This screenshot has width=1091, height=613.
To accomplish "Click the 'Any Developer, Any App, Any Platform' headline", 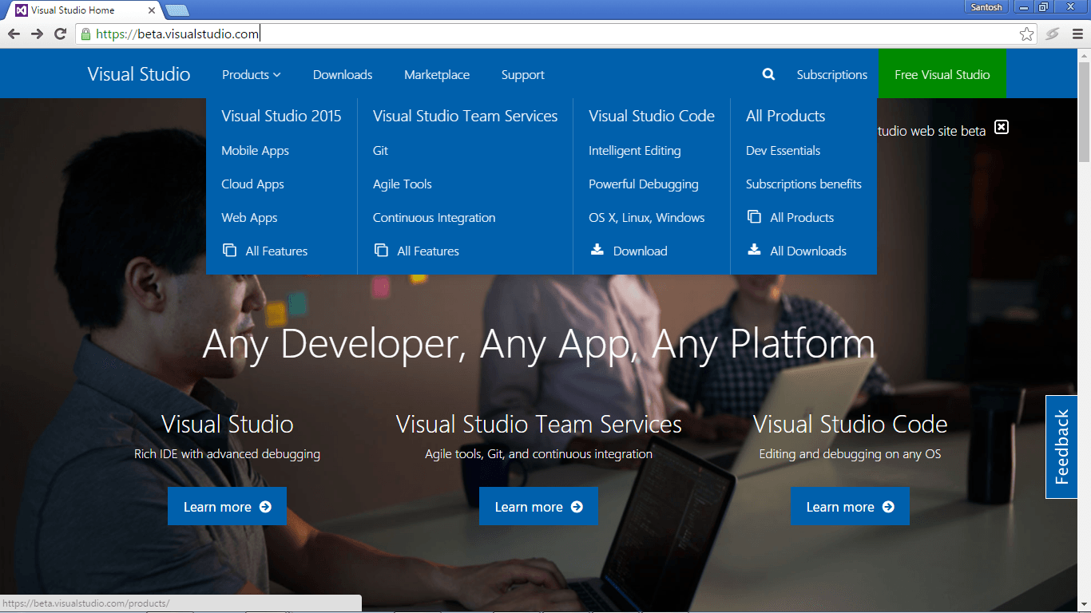I will pyautogui.click(x=539, y=344).
